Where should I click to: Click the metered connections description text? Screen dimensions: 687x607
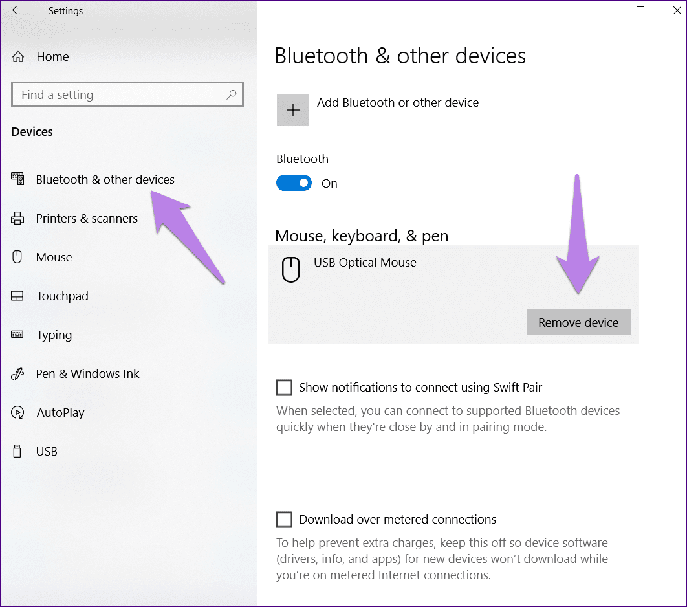tap(442, 559)
